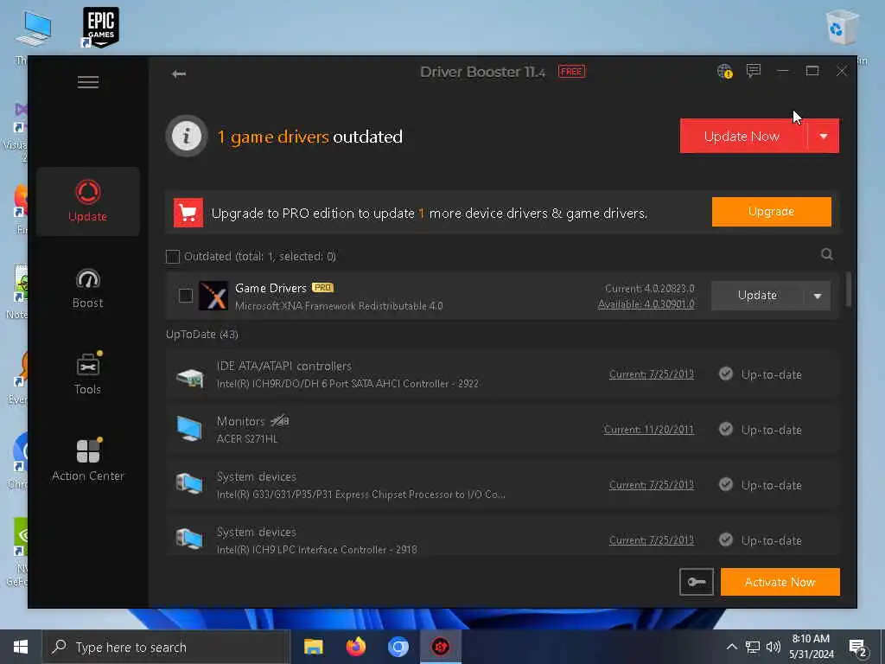Viewport: 885px width, 664px height.
Task: Click Driver Booster taskbar icon
Action: point(440,647)
